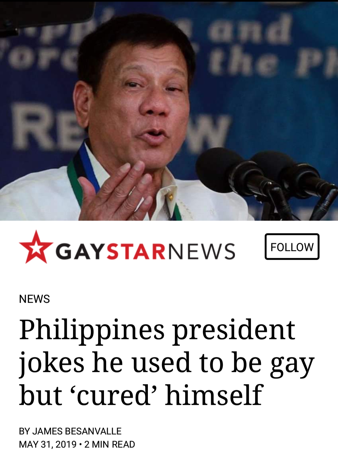Screen dimensions: 338x466
Task: Open the article hero photo
Action: click(x=169, y=110)
